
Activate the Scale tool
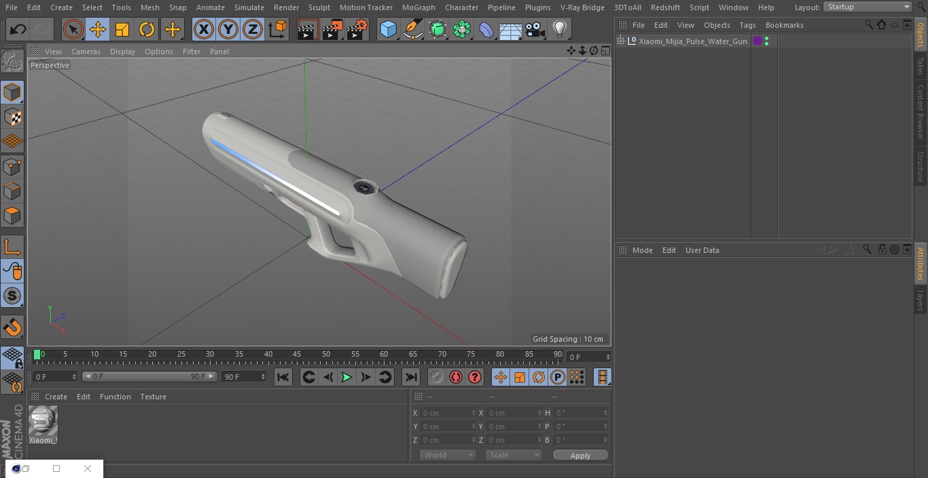(x=122, y=29)
